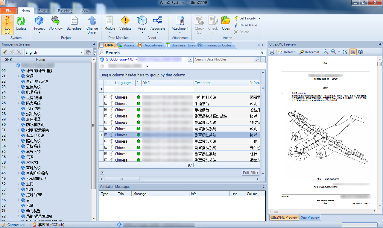Pin the Numbering System panel
Viewport: 383px width, 228px height.
tap(94, 44)
